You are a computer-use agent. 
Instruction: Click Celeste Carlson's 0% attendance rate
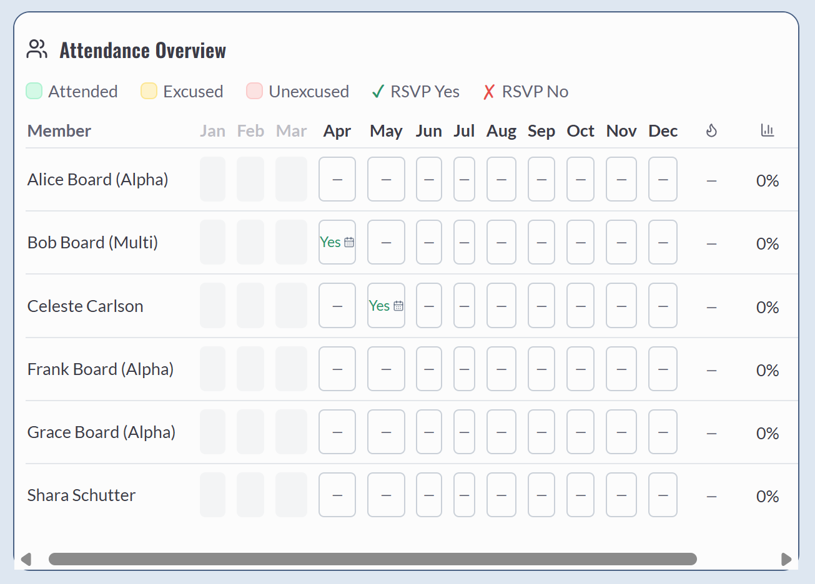coord(768,307)
